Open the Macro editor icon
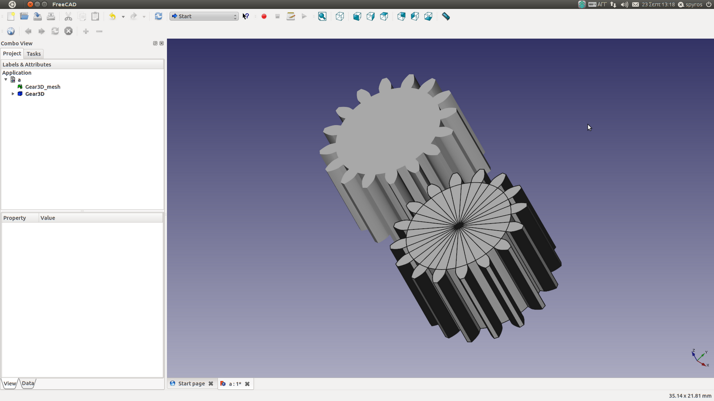Screen dimensions: 714x401 (291, 16)
